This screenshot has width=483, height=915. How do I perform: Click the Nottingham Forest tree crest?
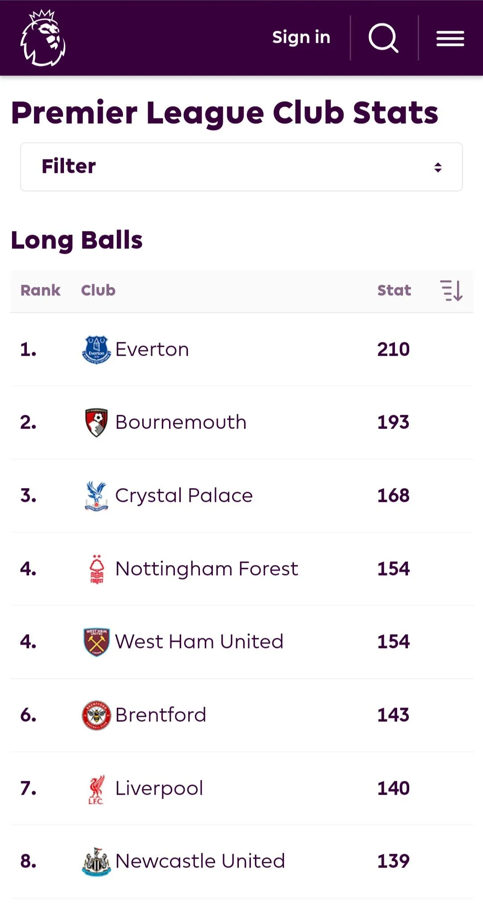click(x=97, y=569)
